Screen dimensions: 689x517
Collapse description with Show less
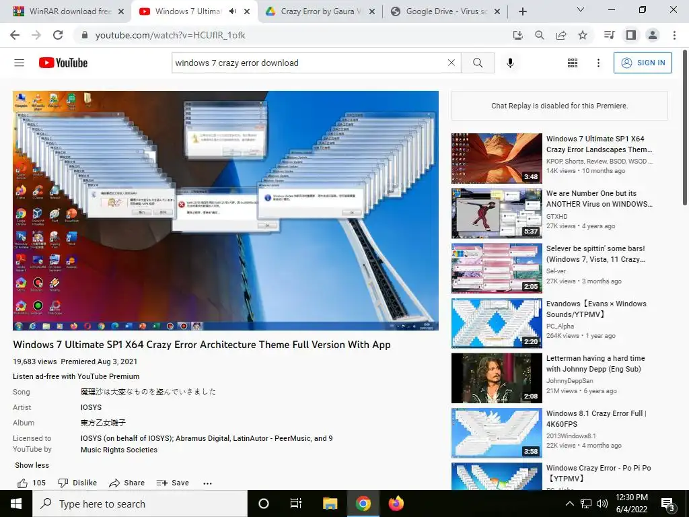(32, 465)
